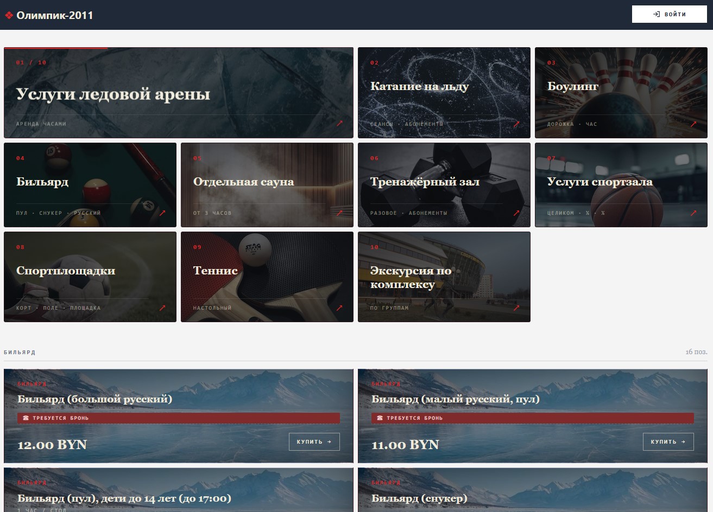
Task: Click the arrow icon on Услуги спортзала
Action: (x=693, y=213)
